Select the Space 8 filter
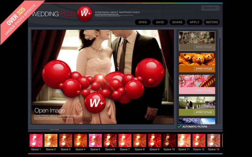The image size is (252, 157). pyautogui.click(x=140, y=140)
